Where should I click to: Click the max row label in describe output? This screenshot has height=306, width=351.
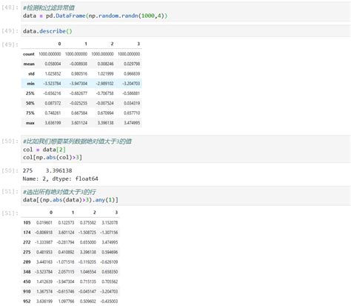(x=30, y=123)
